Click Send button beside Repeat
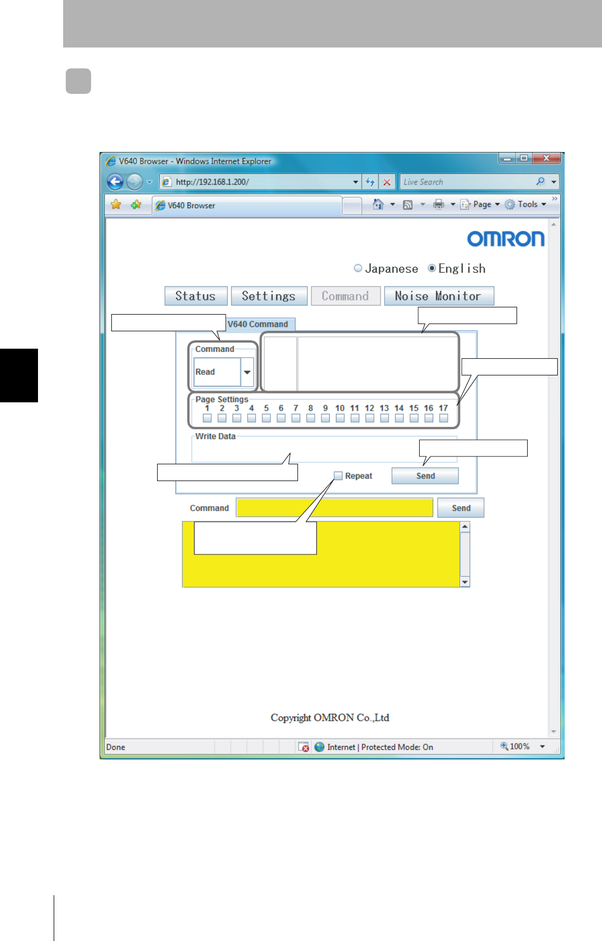The height and width of the screenshot is (941, 602). 425,476
